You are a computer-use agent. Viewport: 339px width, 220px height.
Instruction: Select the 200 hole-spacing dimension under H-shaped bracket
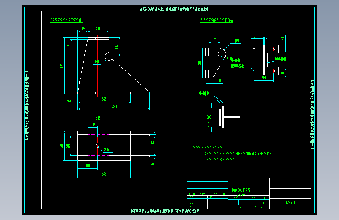(x=264, y=77)
